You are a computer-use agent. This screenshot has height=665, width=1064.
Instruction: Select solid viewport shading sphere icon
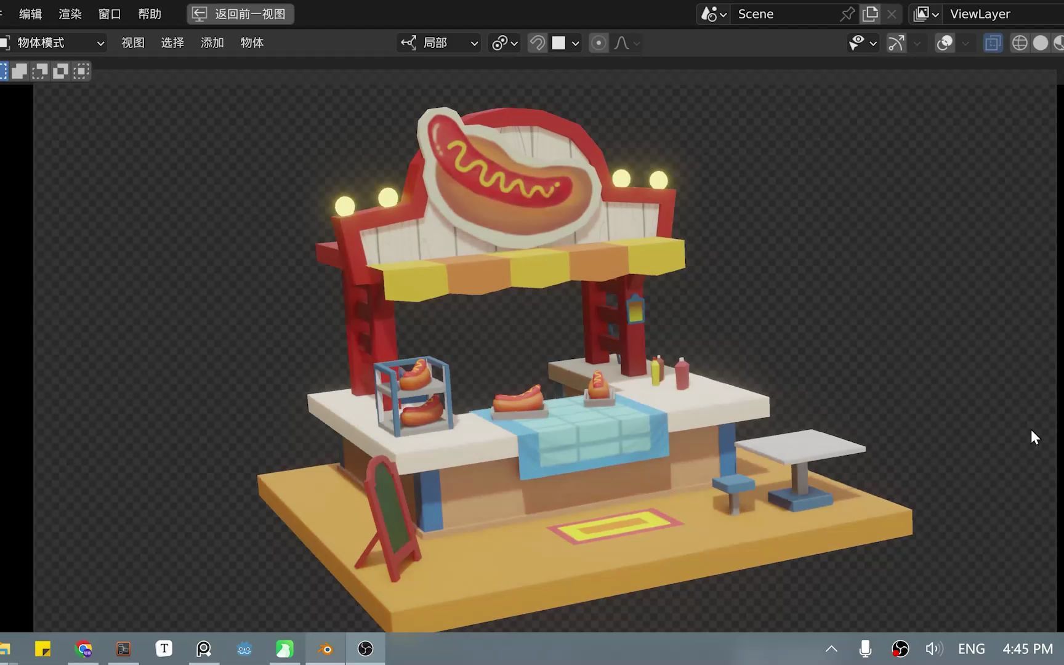[1041, 43]
